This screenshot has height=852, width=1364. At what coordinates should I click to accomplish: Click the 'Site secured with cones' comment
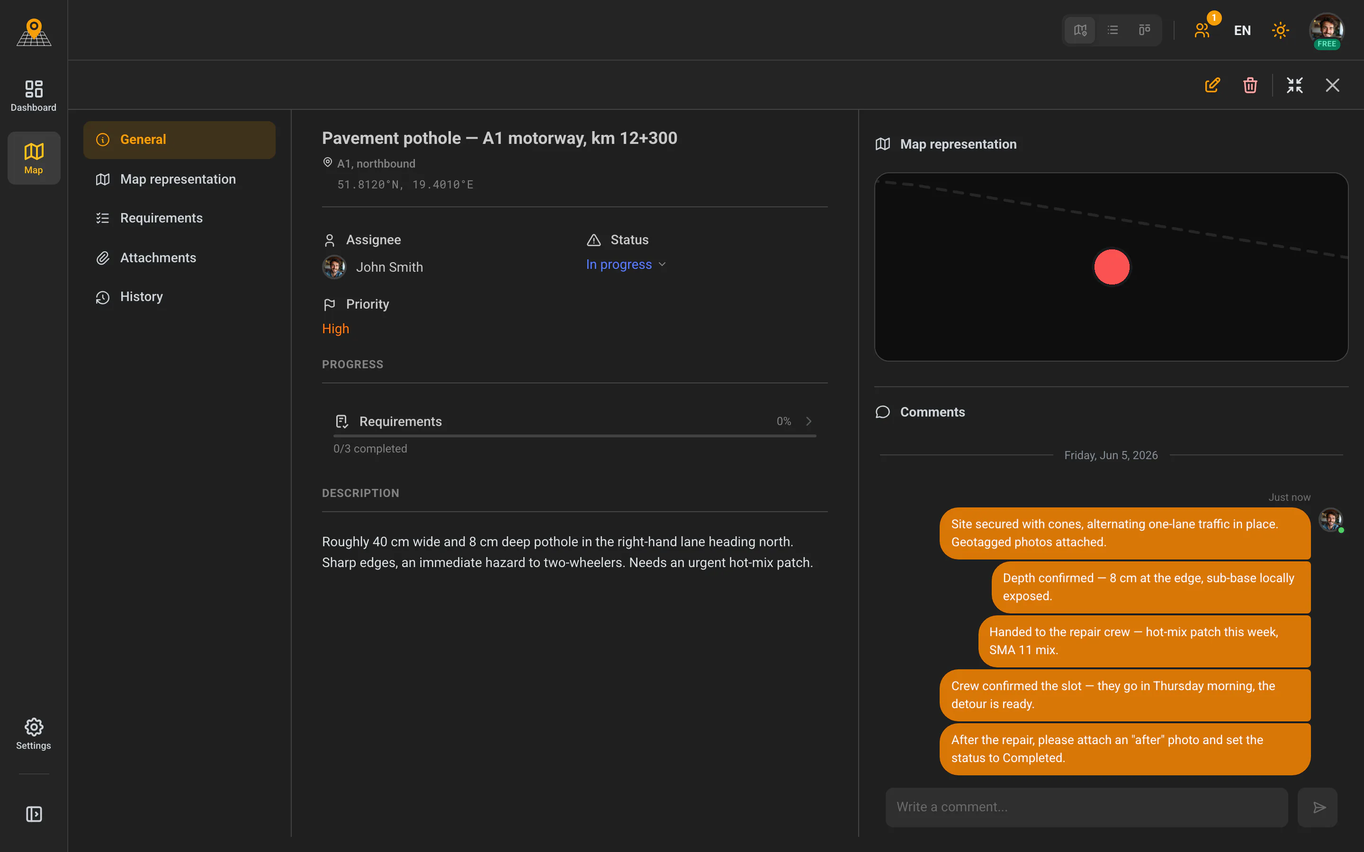(x=1125, y=533)
